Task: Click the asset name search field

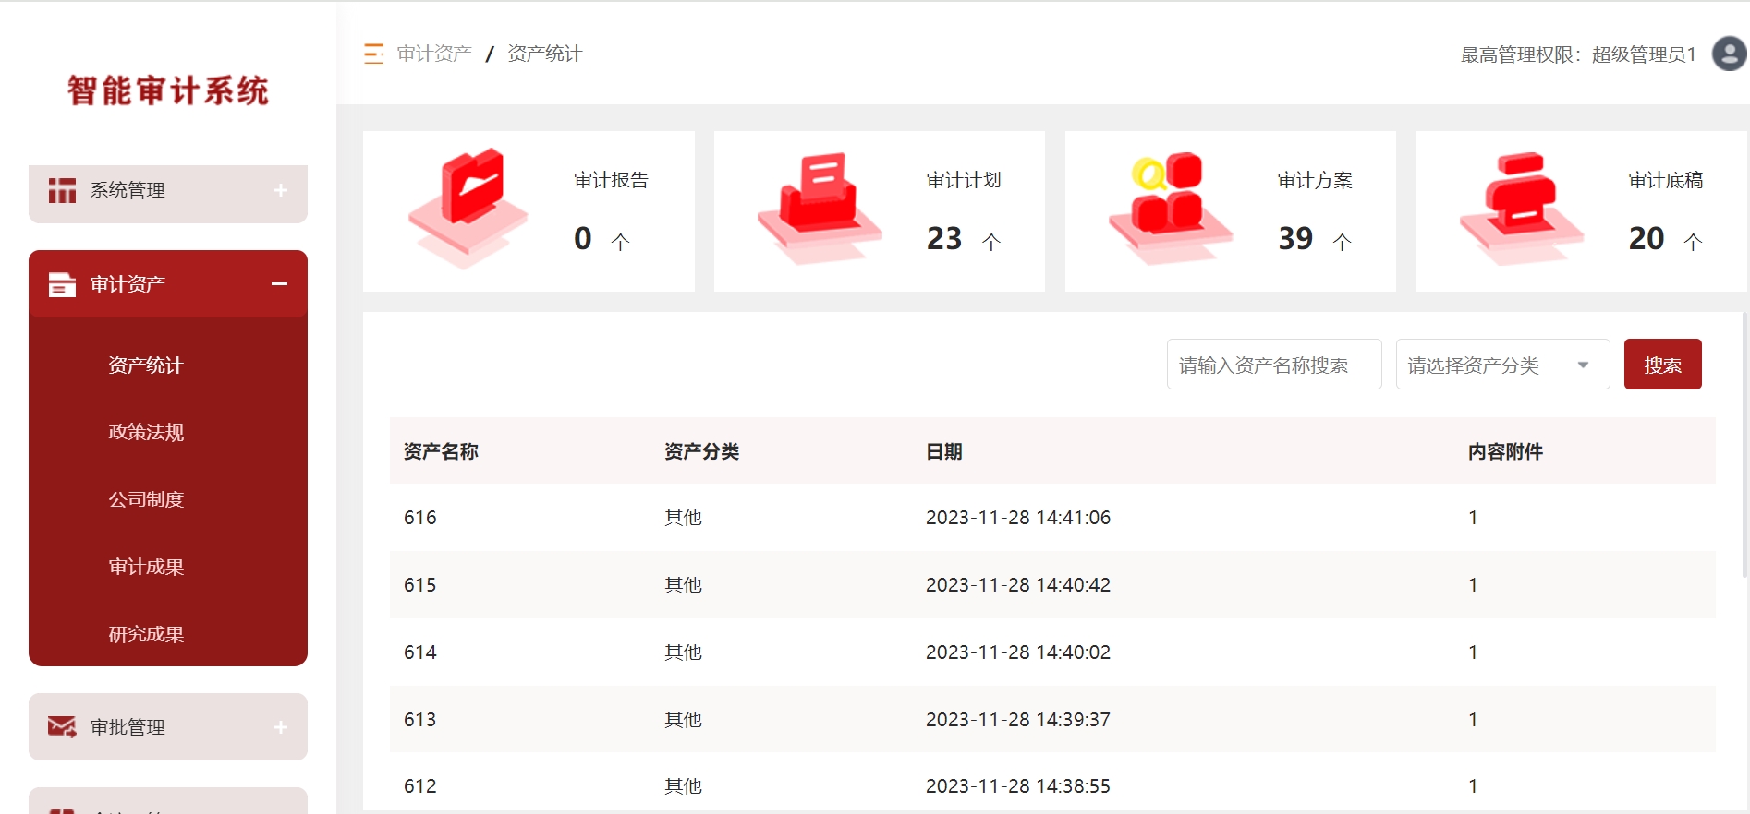Action: (x=1273, y=365)
